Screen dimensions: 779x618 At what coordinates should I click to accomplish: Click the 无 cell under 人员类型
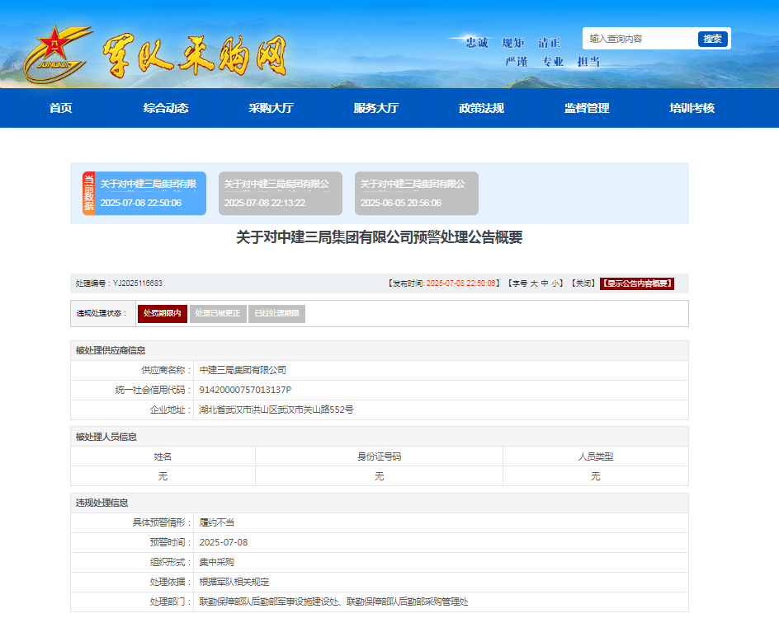pyautogui.click(x=596, y=476)
